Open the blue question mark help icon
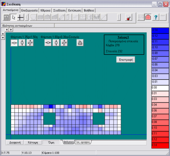 click(156, 17)
